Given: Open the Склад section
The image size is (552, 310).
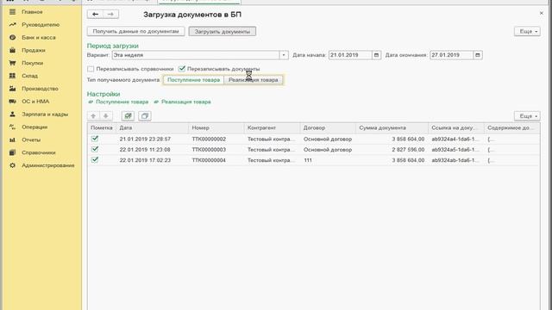Looking at the screenshot, I should tap(29, 76).
